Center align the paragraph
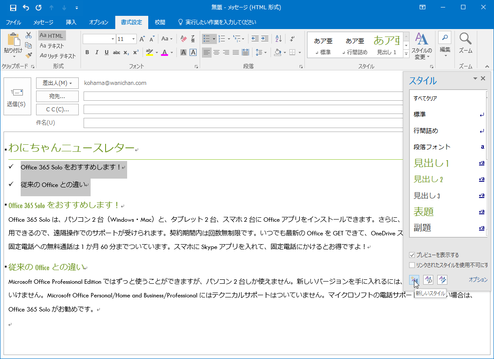Screen dimensions: 494x359 [216, 52]
